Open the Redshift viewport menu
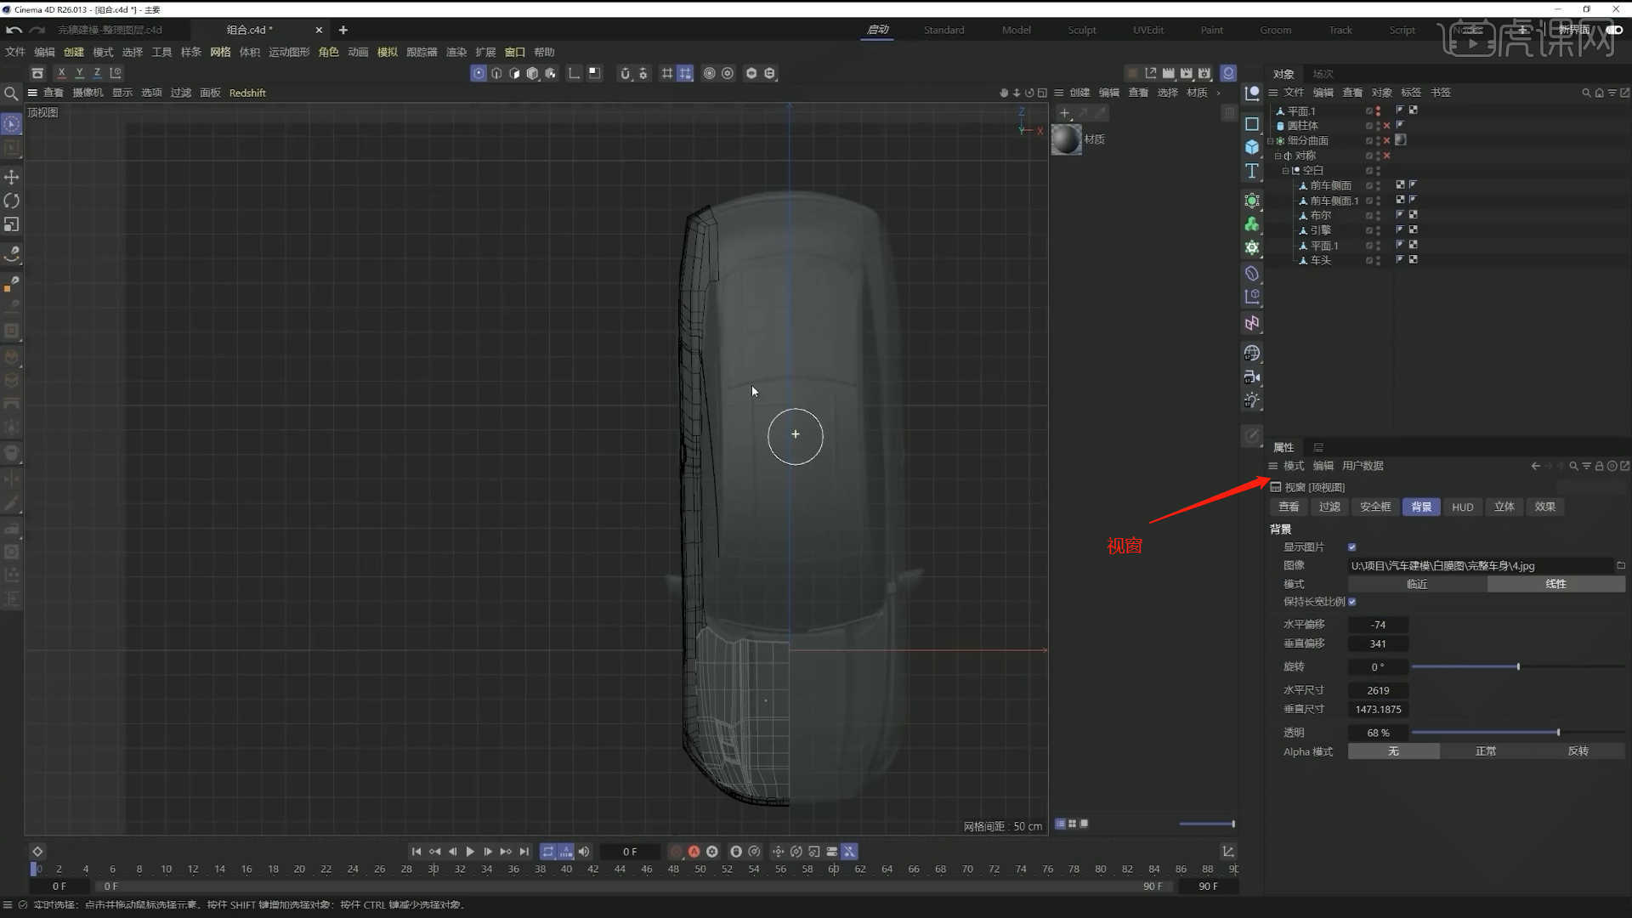This screenshot has width=1632, height=918. coord(247,93)
